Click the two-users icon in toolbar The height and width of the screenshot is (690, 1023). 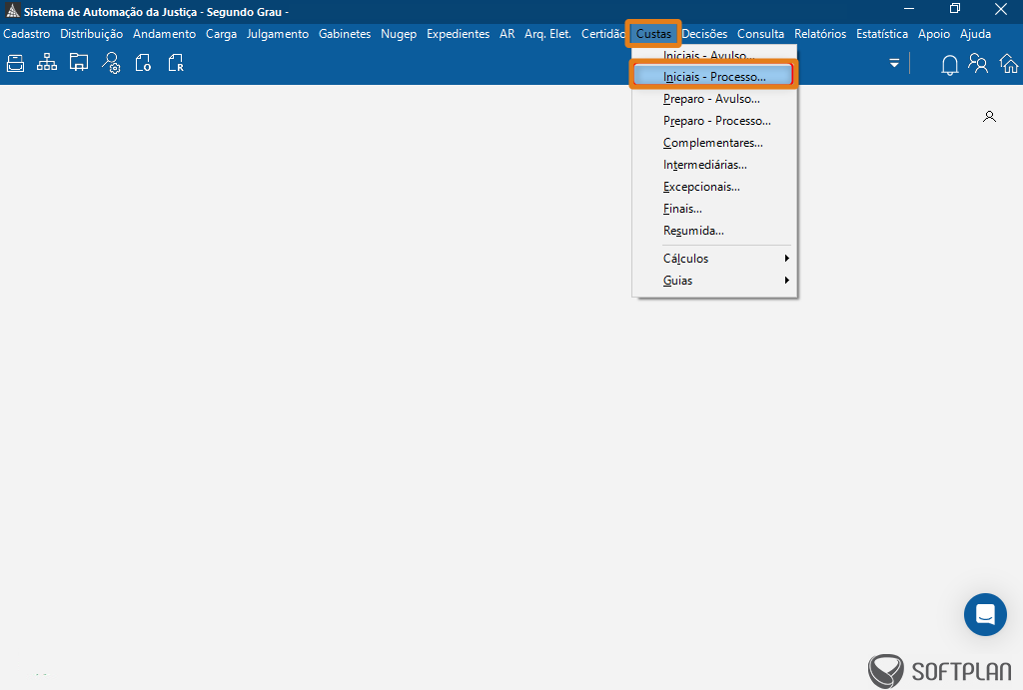(978, 64)
